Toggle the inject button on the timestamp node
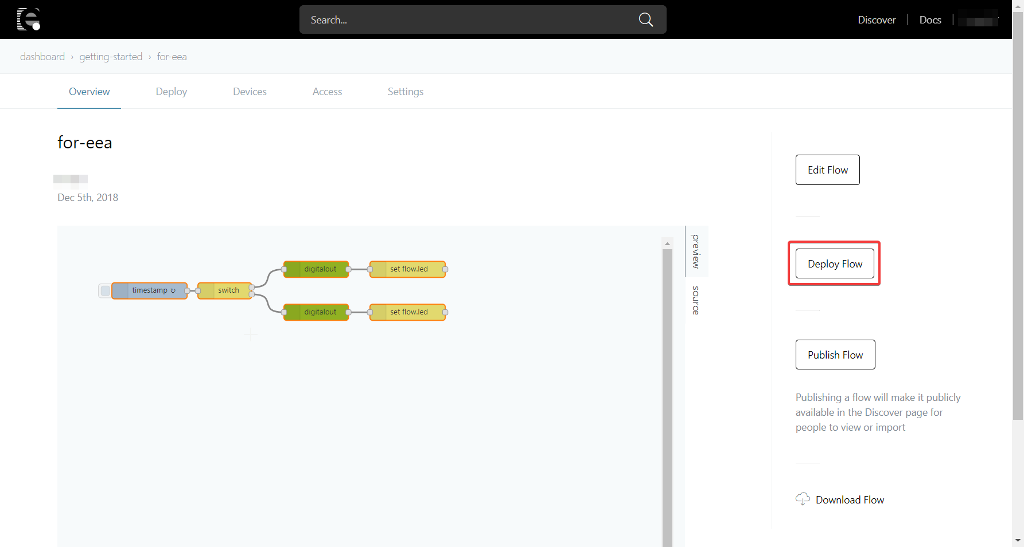The width and height of the screenshot is (1024, 547). 104,290
